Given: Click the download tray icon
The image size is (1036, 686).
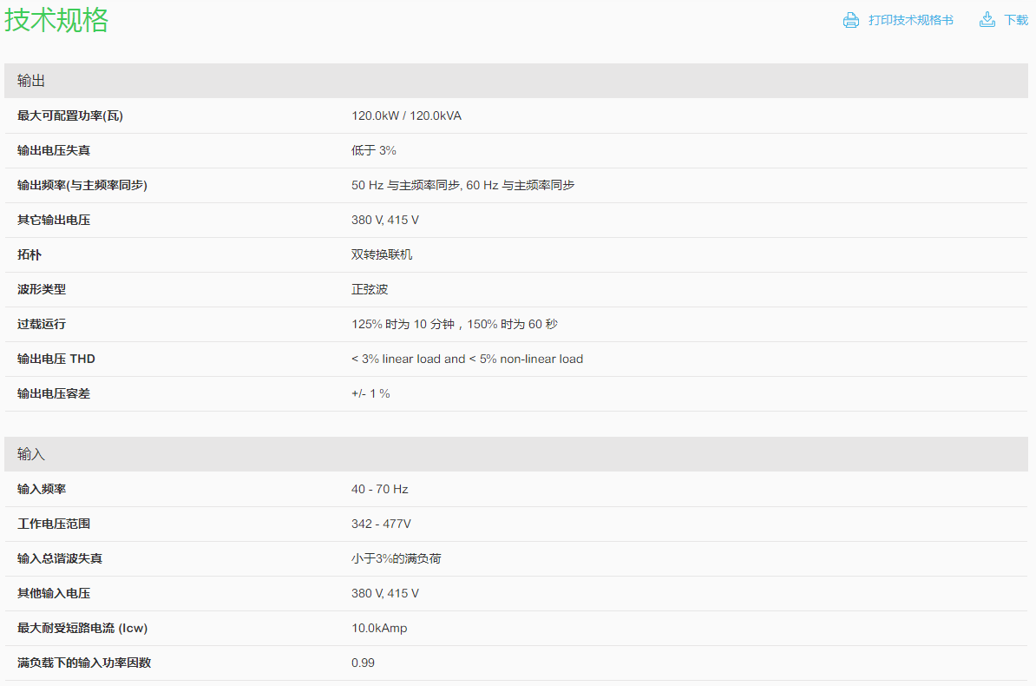Looking at the screenshot, I should (x=987, y=20).
